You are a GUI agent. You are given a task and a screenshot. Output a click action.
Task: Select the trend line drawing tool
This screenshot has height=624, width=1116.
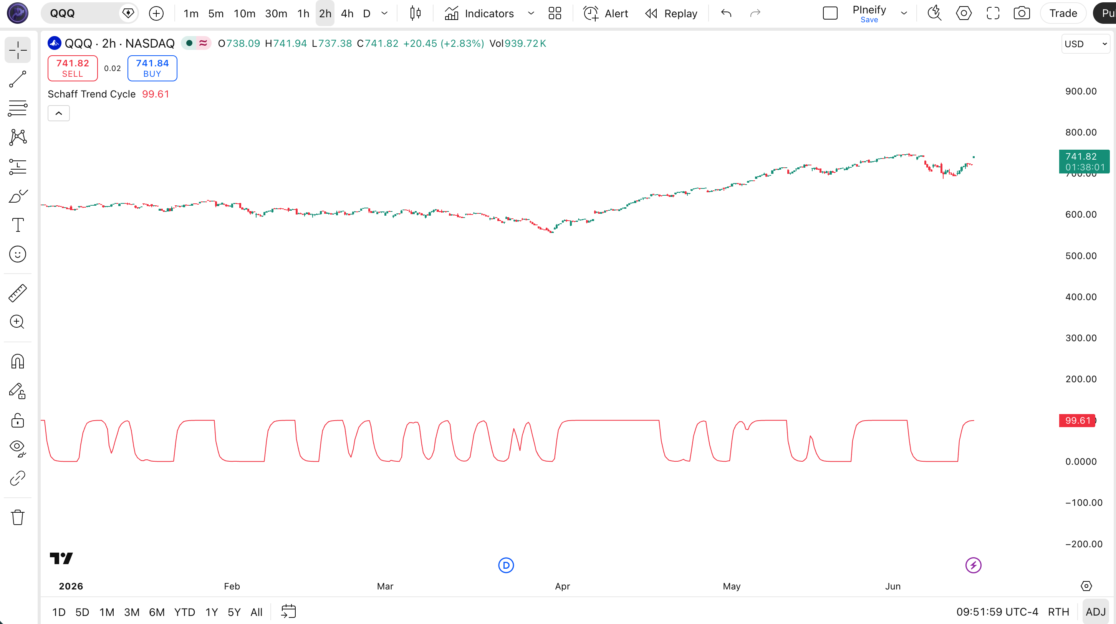tap(18, 79)
